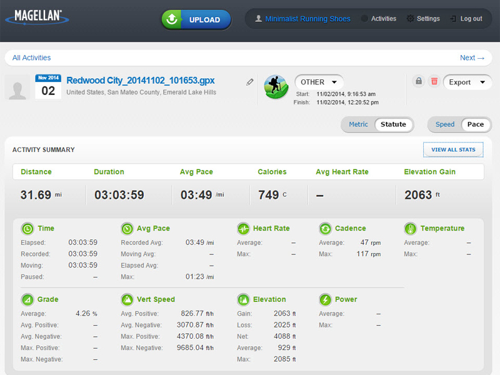Screen dimensions: 500x375
Task: Go to Next activity
Action: 472,57
